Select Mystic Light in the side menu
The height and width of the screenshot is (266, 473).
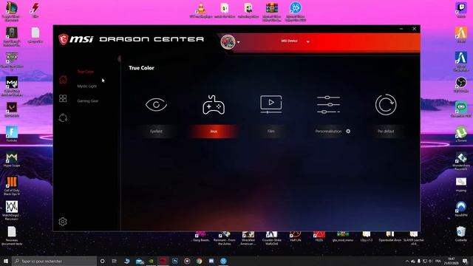[x=87, y=86]
